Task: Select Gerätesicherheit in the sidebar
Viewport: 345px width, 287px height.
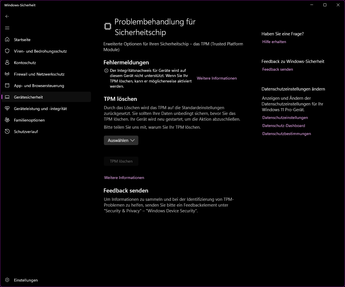Action: [28, 97]
